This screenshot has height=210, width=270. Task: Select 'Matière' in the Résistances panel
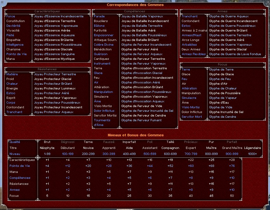coord(12,74)
